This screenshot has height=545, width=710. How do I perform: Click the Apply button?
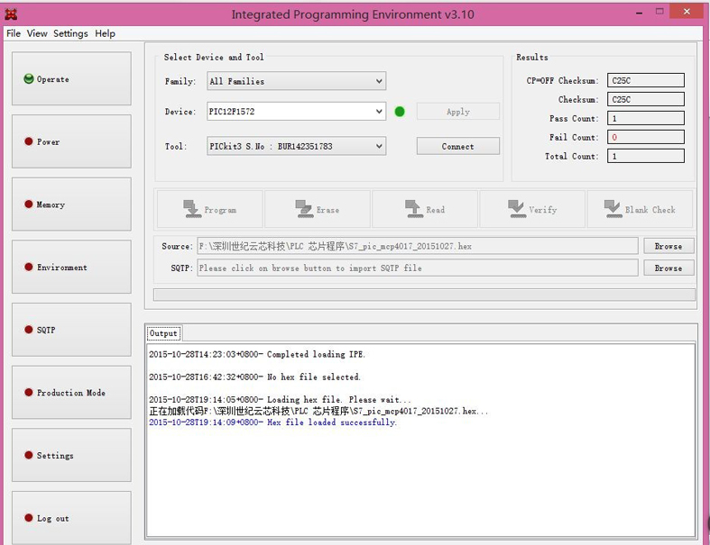(457, 112)
